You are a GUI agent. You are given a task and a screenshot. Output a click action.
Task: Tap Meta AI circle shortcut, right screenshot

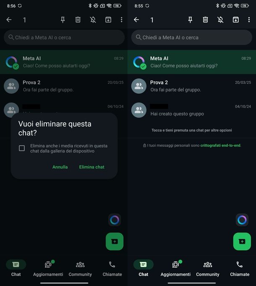pos(242,220)
